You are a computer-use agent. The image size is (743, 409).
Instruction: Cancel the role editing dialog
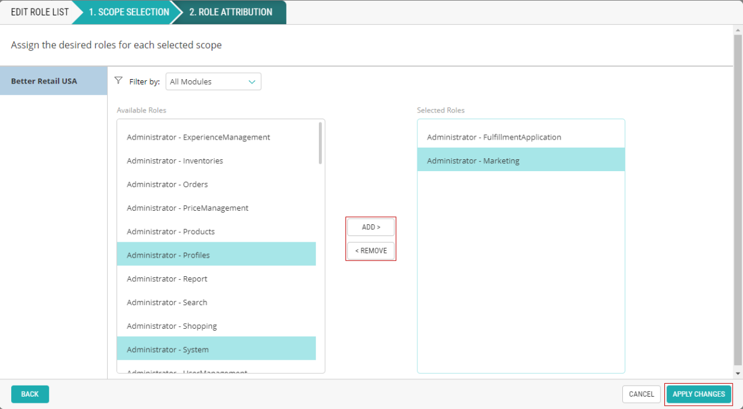click(x=641, y=394)
